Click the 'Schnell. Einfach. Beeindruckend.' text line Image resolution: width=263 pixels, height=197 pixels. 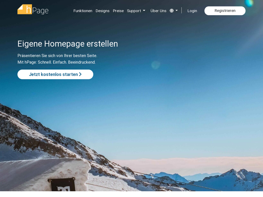click(66, 62)
